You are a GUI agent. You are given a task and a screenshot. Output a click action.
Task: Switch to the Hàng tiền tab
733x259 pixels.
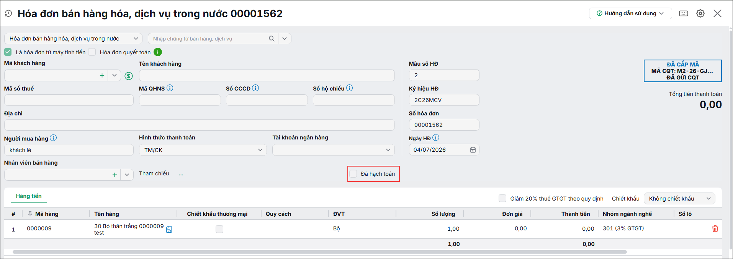(29, 196)
